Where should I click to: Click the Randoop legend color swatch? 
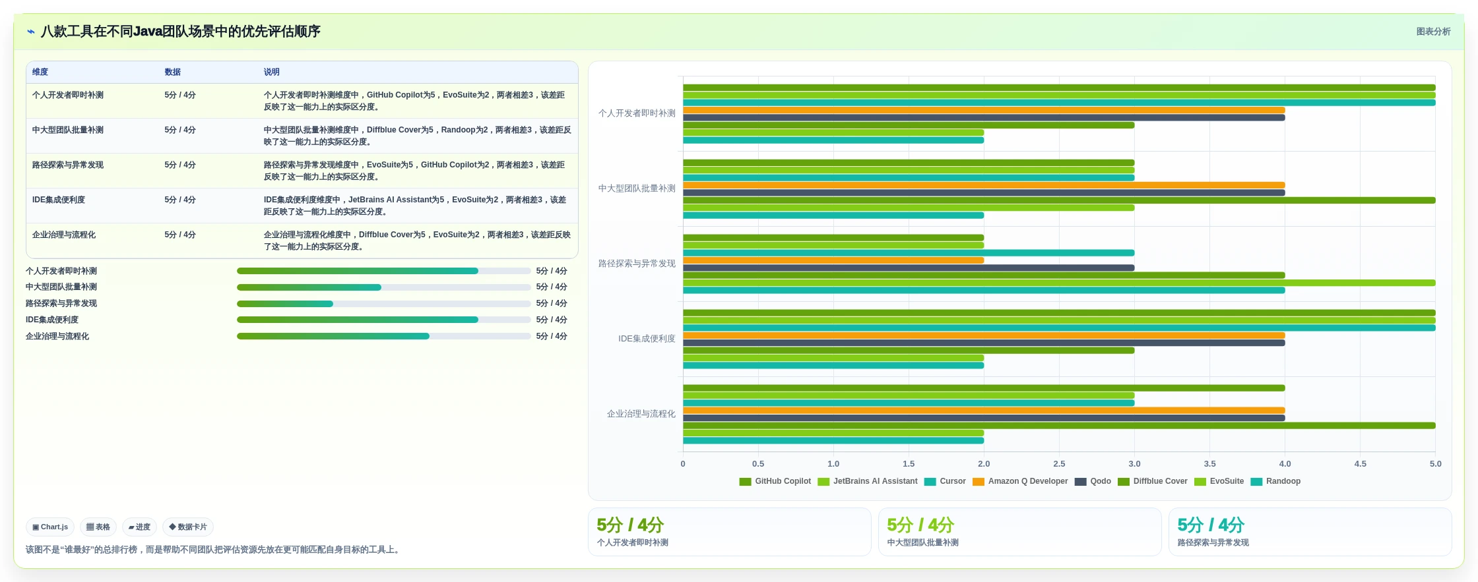tap(1256, 482)
